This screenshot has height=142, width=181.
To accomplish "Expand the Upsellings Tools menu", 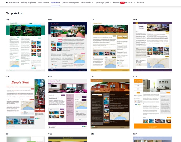I will 103,3.
